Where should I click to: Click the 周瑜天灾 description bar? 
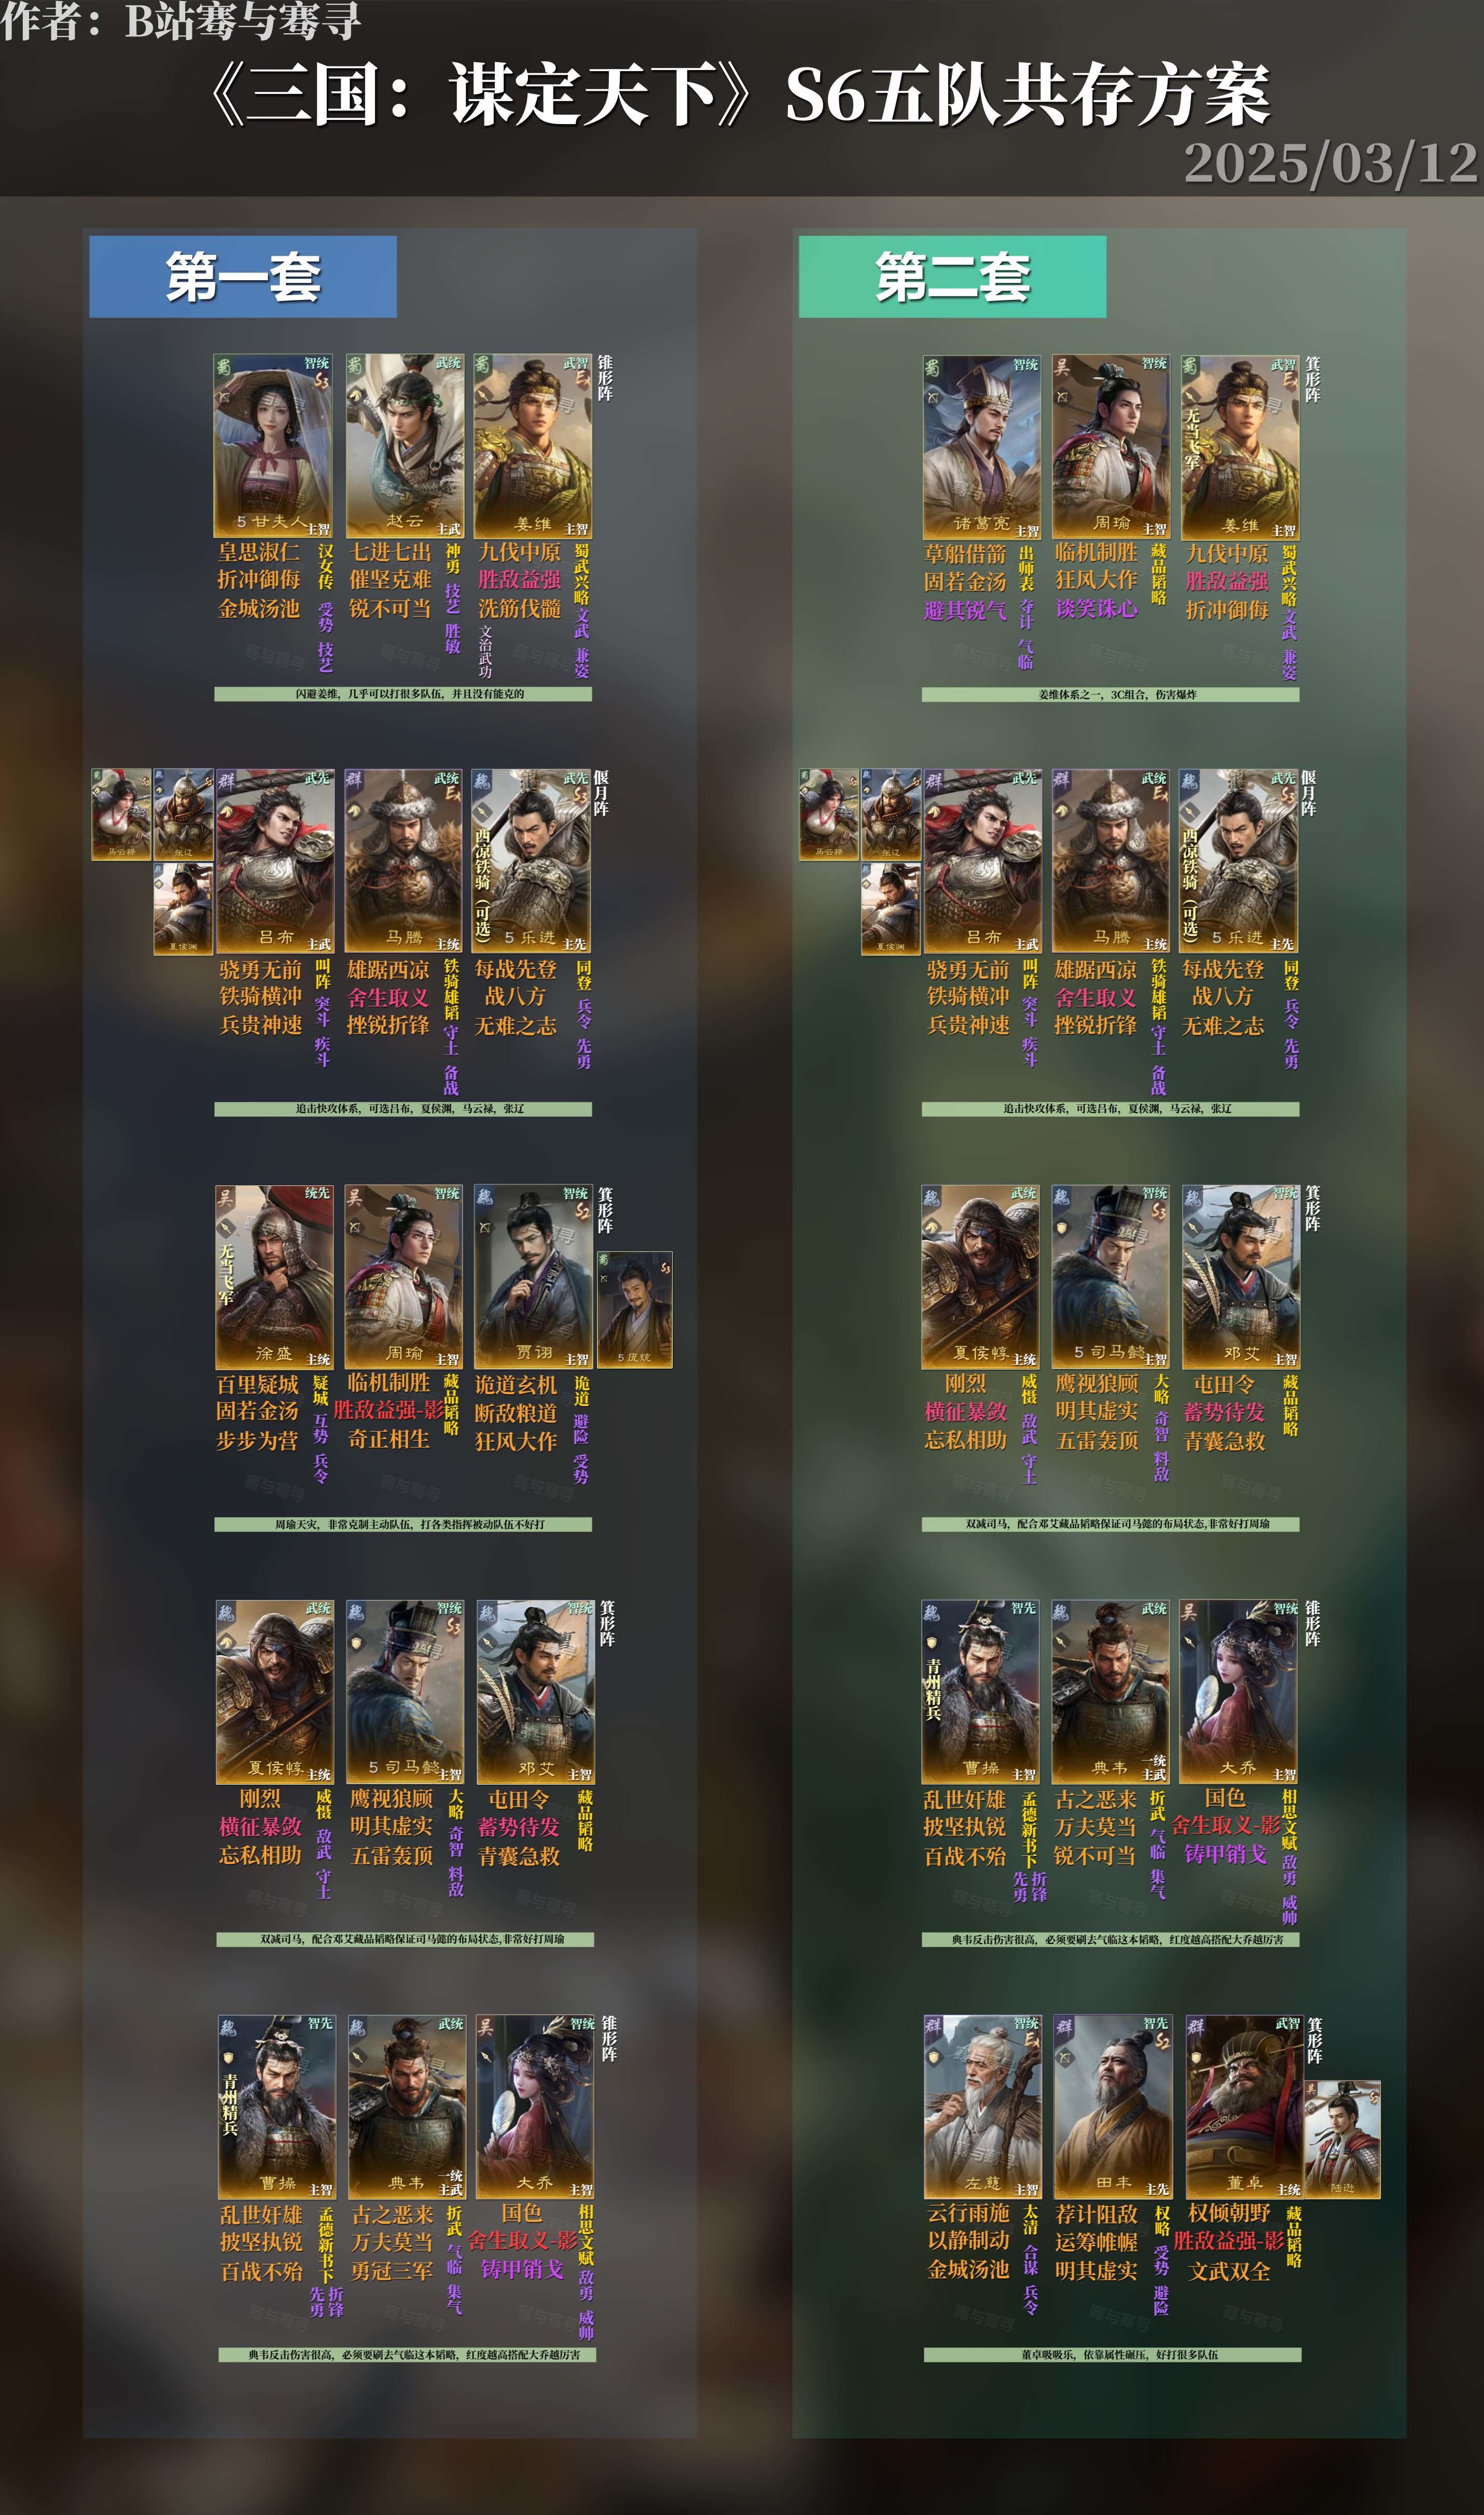click(403, 1525)
